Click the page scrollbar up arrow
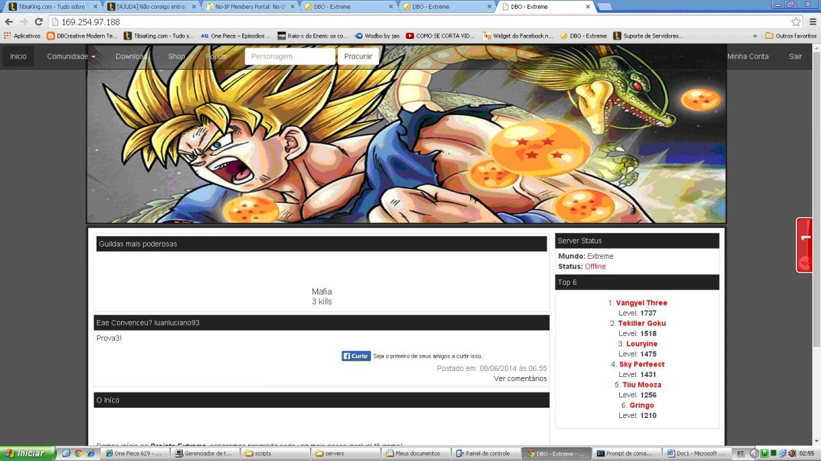Viewport: 821px width, 461px height. click(816, 47)
